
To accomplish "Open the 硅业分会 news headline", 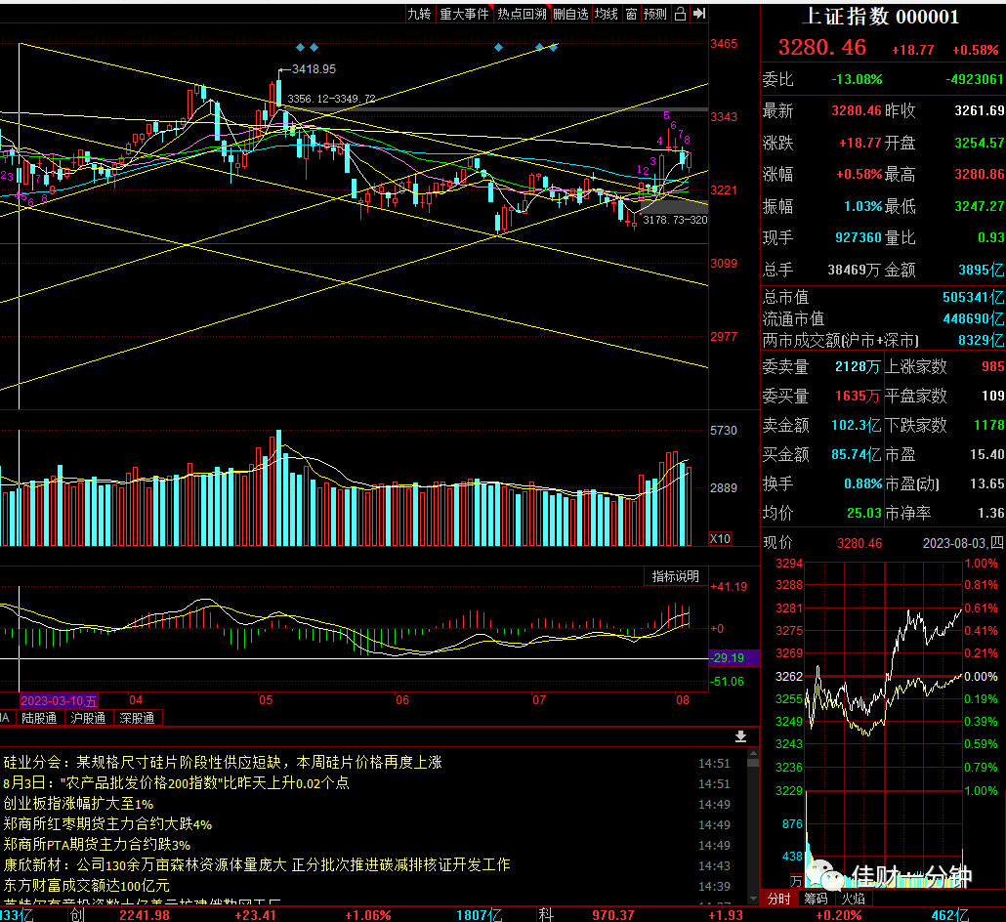I will pyautogui.click(x=223, y=762).
